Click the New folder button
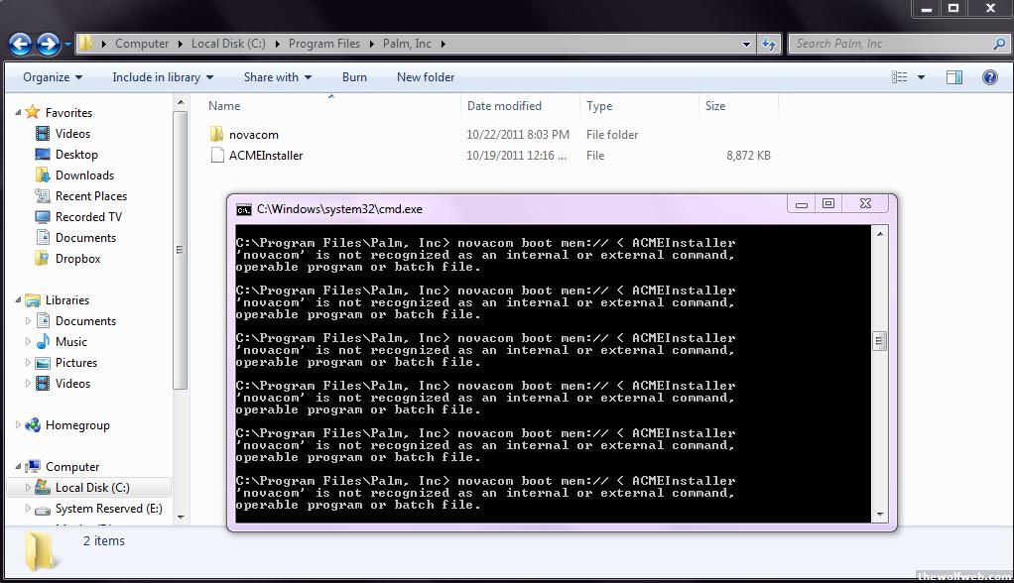The width and height of the screenshot is (1014, 583). pyautogui.click(x=426, y=77)
